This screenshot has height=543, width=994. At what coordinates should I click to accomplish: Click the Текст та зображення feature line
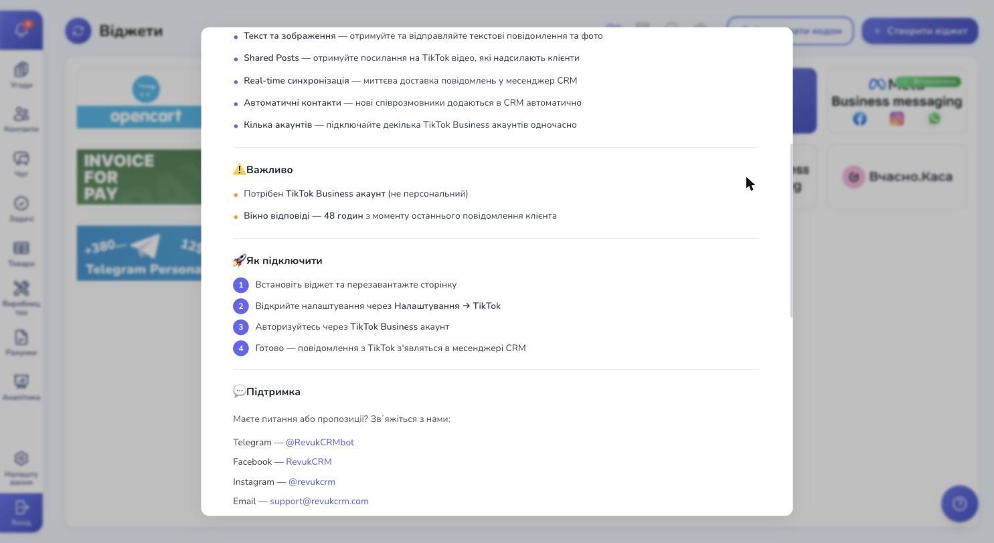coord(423,36)
